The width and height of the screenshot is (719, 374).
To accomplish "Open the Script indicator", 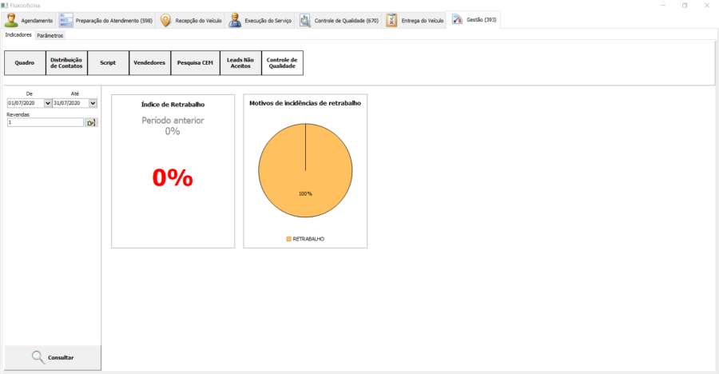I will pos(108,63).
